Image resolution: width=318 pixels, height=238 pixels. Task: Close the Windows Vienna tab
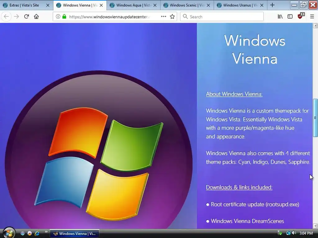101,5
